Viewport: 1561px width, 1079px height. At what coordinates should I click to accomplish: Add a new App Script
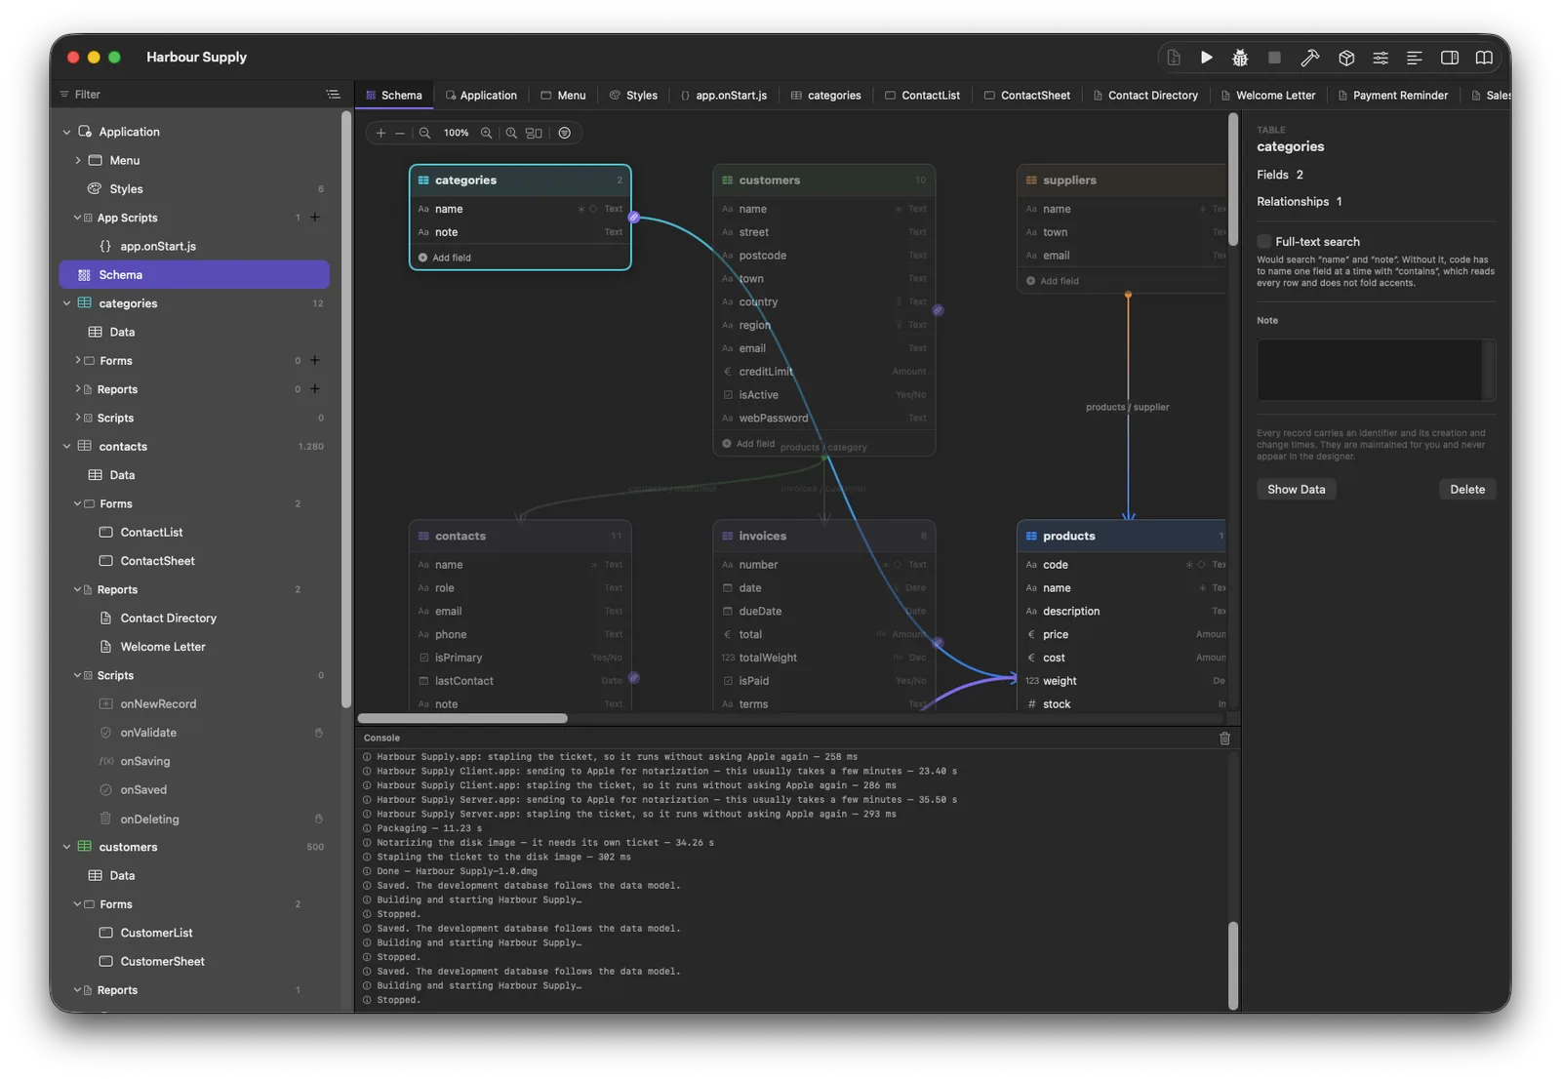[x=315, y=218]
